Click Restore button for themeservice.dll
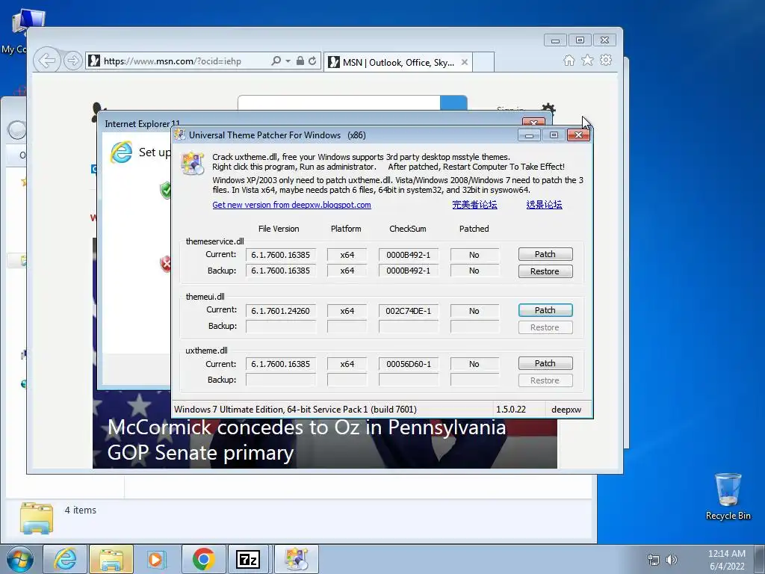Viewport: 765px width, 574px height. click(545, 271)
